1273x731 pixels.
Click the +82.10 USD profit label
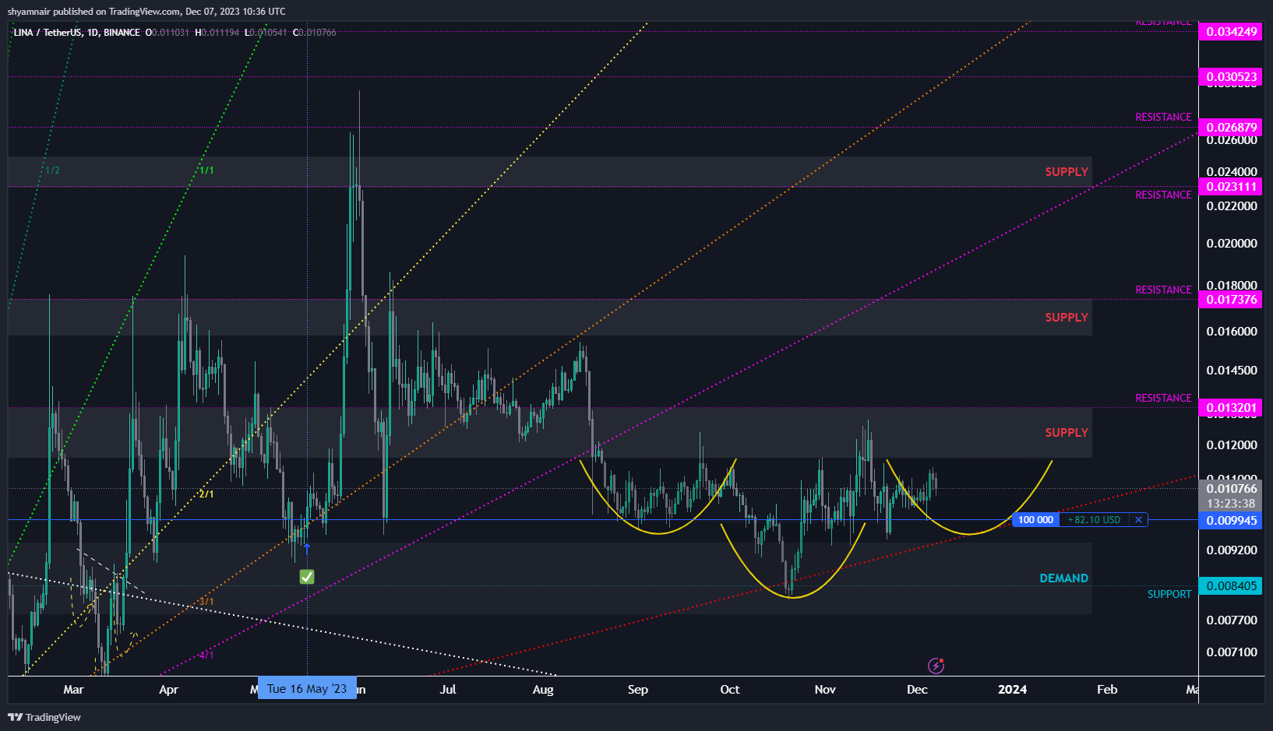click(1095, 520)
